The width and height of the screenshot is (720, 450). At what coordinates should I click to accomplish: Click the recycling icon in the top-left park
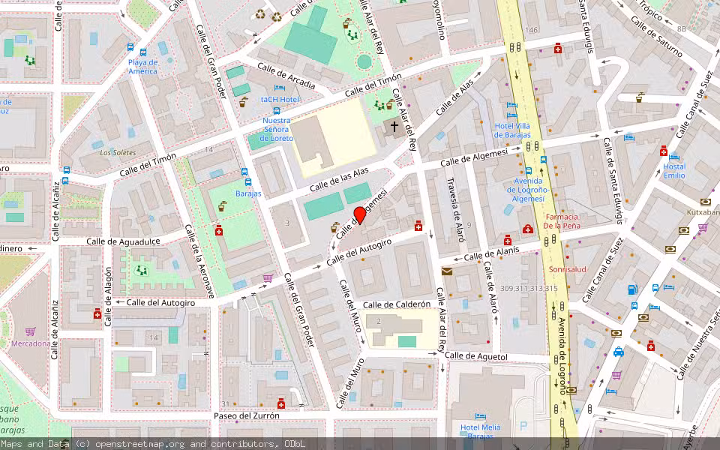click(x=259, y=14)
